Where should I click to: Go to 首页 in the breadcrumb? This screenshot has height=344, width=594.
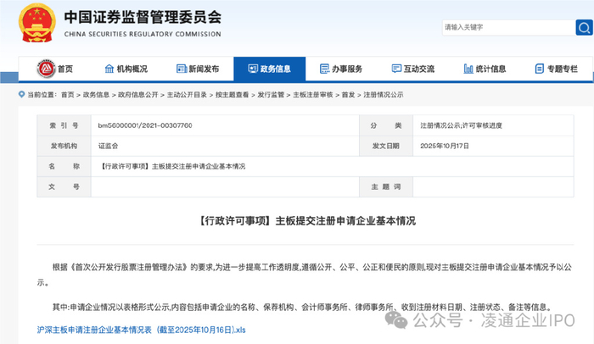click(68, 95)
